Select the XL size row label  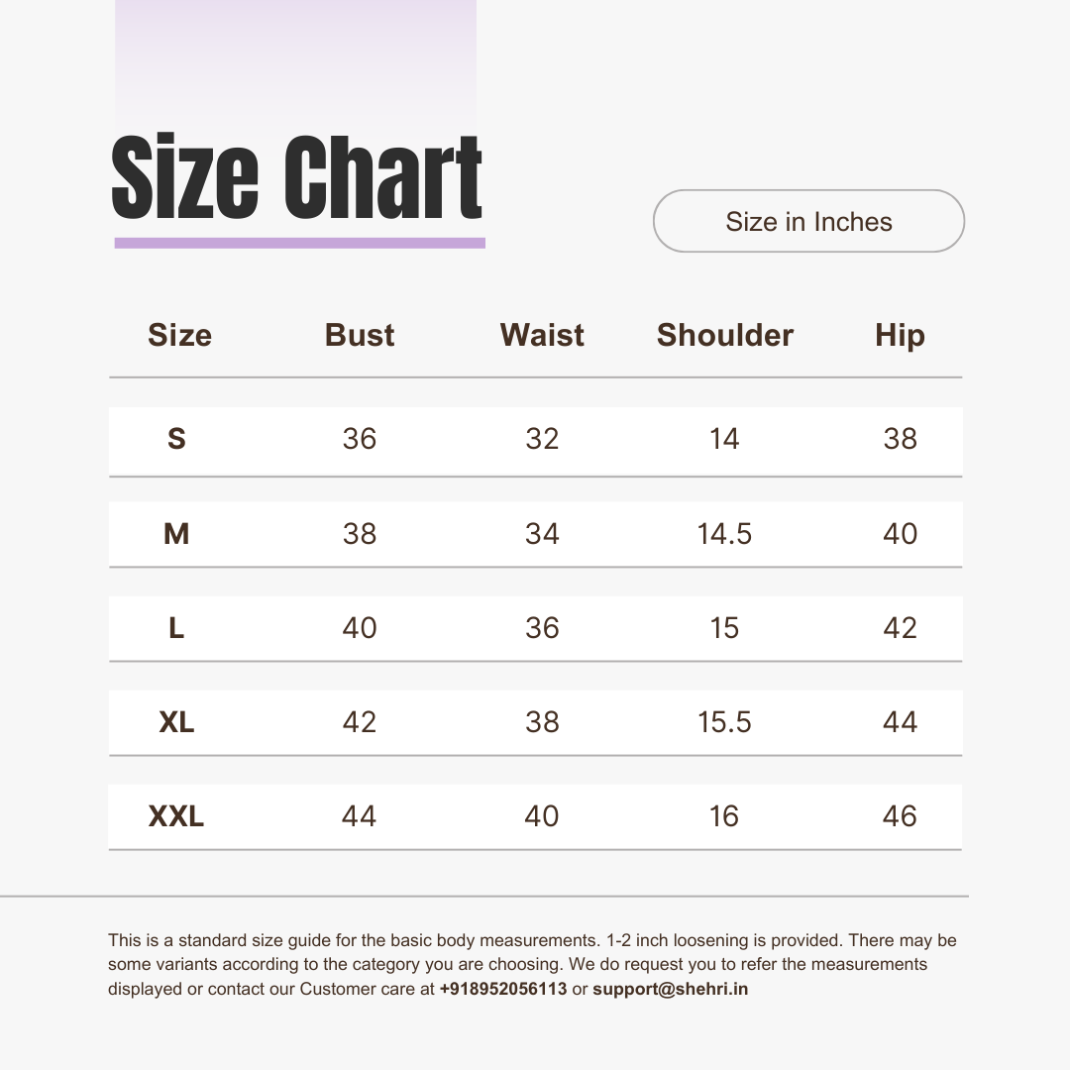[176, 722]
